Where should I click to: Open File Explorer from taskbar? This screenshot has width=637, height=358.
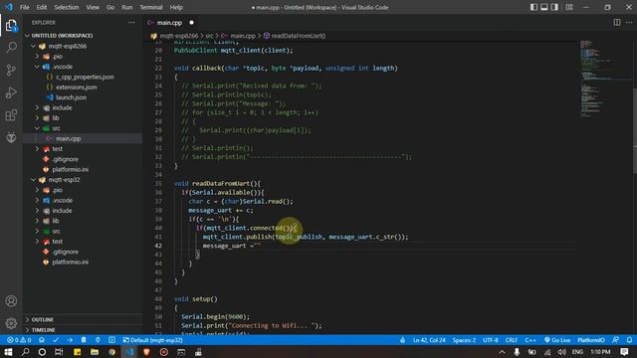95,351
